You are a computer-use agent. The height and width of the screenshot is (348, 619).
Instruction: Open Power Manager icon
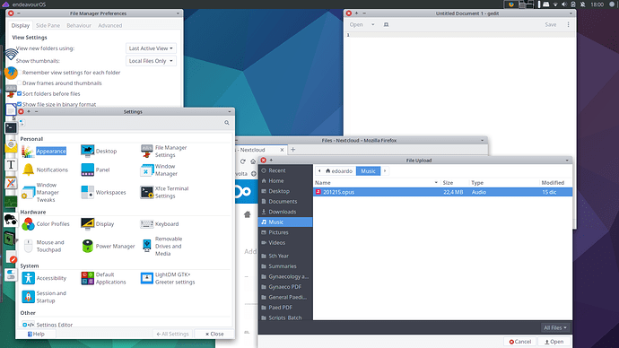pos(87,247)
